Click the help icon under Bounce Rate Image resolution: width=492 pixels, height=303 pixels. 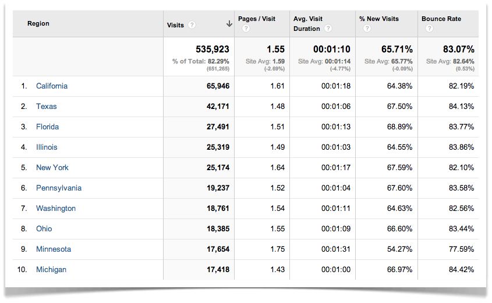pos(429,29)
